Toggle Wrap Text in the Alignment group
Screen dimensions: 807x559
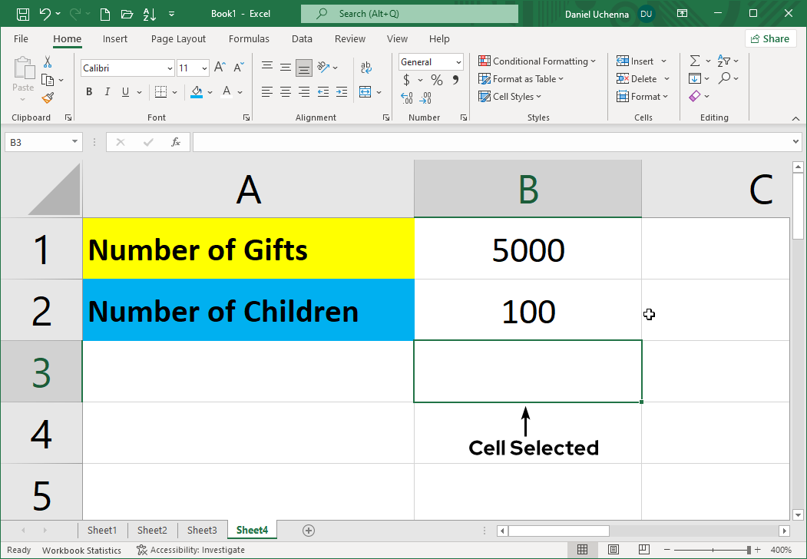pyautogui.click(x=366, y=67)
